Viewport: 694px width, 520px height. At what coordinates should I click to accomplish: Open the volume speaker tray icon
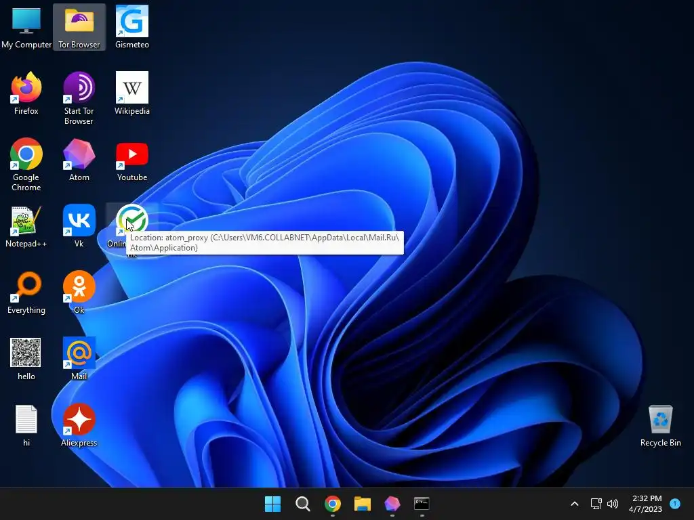coord(613,504)
